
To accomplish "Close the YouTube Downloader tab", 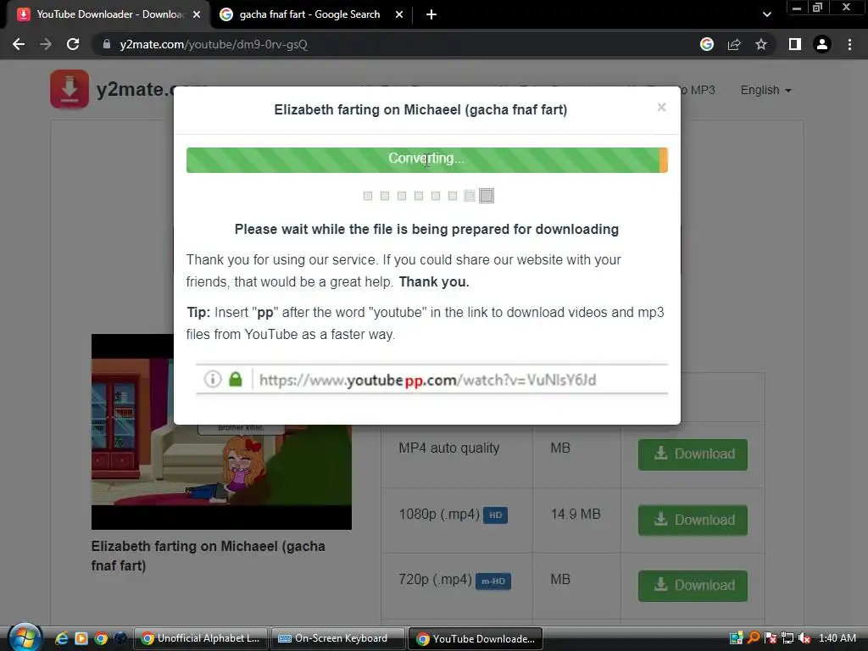I will (197, 14).
